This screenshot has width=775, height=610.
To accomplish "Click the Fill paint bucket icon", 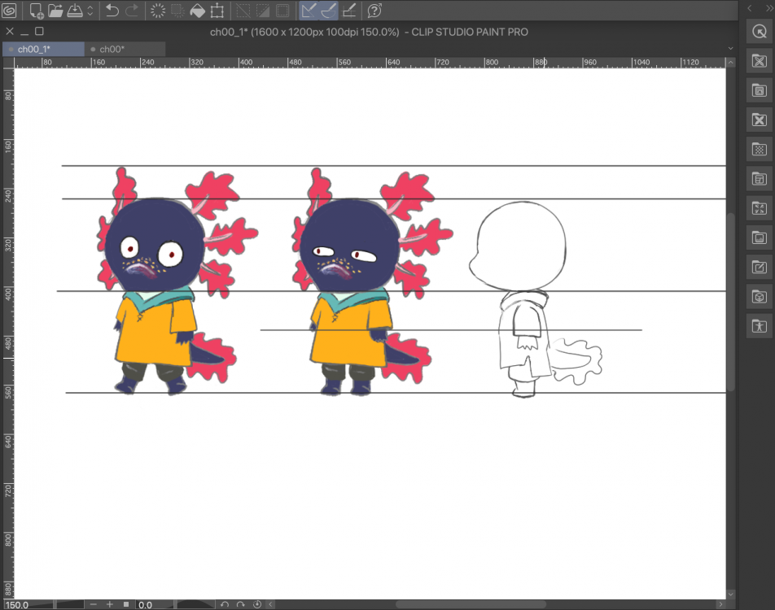I will [x=197, y=11].
